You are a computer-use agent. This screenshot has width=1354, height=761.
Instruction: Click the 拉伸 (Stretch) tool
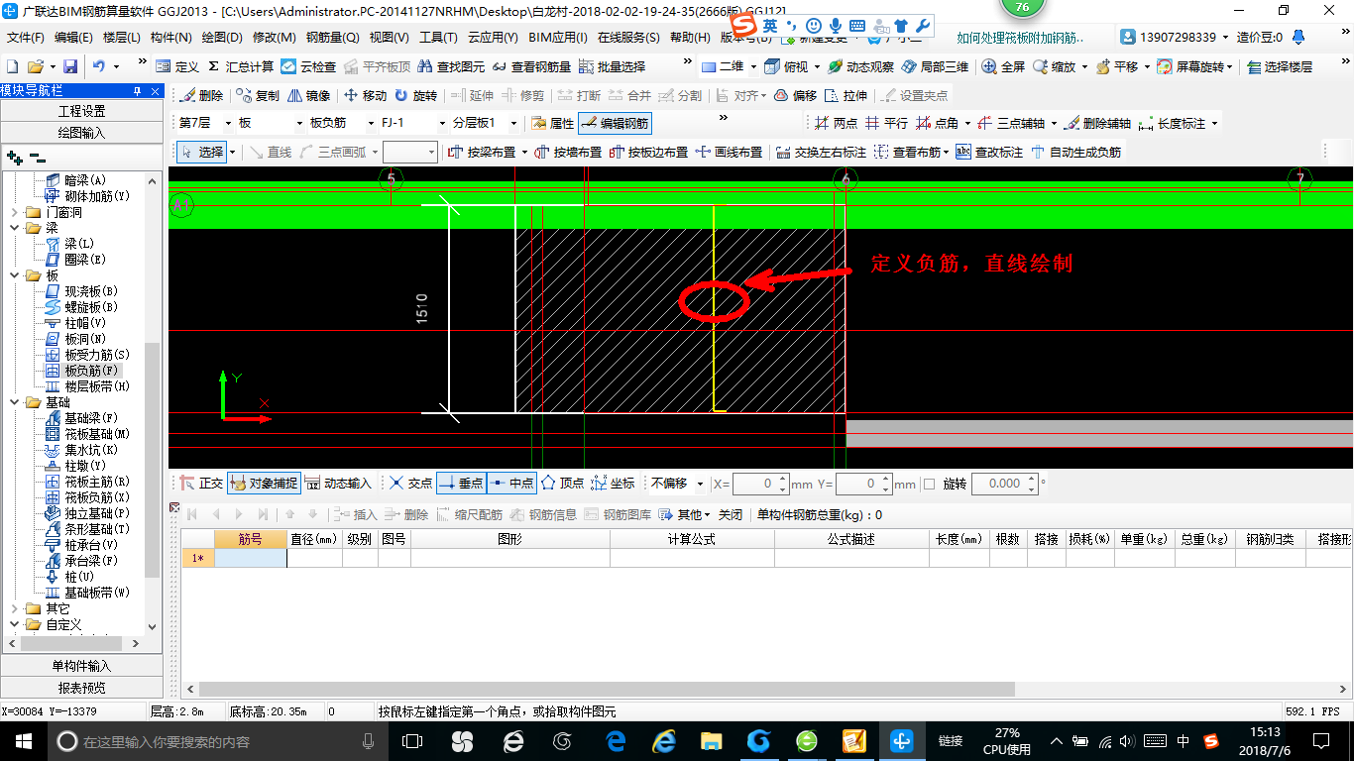coord(846,95)
